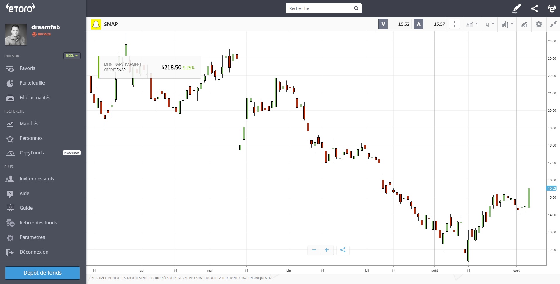
Task: Share the chart using the chart share button
Action: point(343,250)
